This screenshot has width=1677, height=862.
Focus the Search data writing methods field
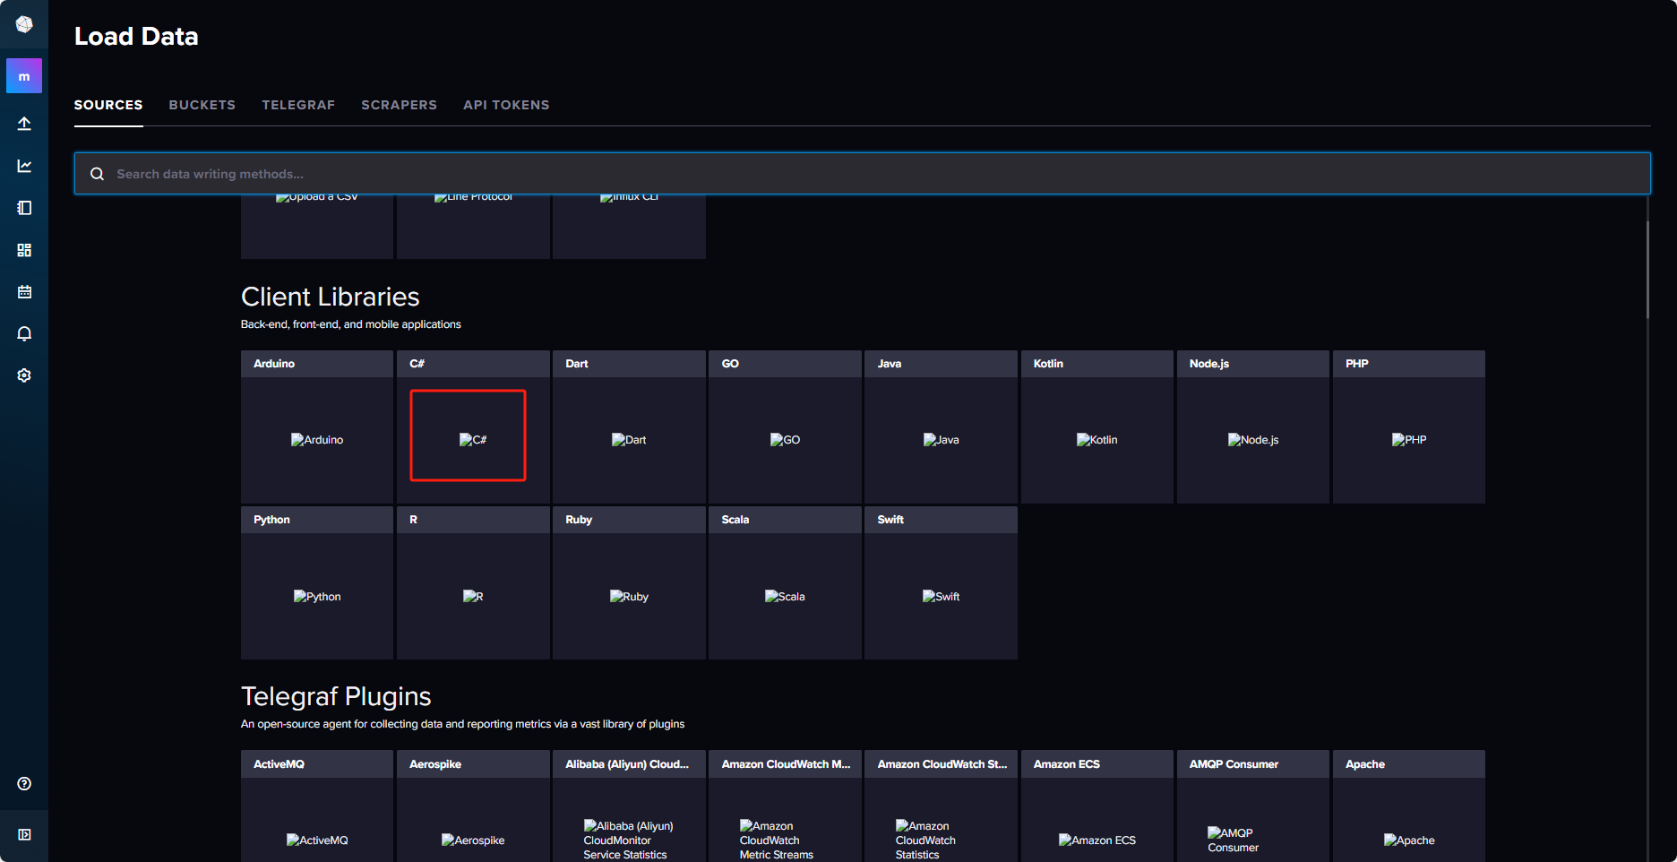tap(862, 174)
